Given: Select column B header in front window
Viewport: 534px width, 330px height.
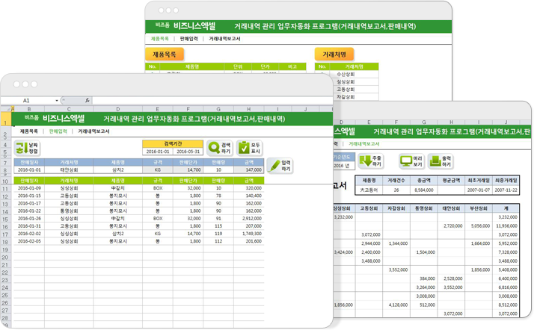Looking at the screenshot, I should pos(29,109).
